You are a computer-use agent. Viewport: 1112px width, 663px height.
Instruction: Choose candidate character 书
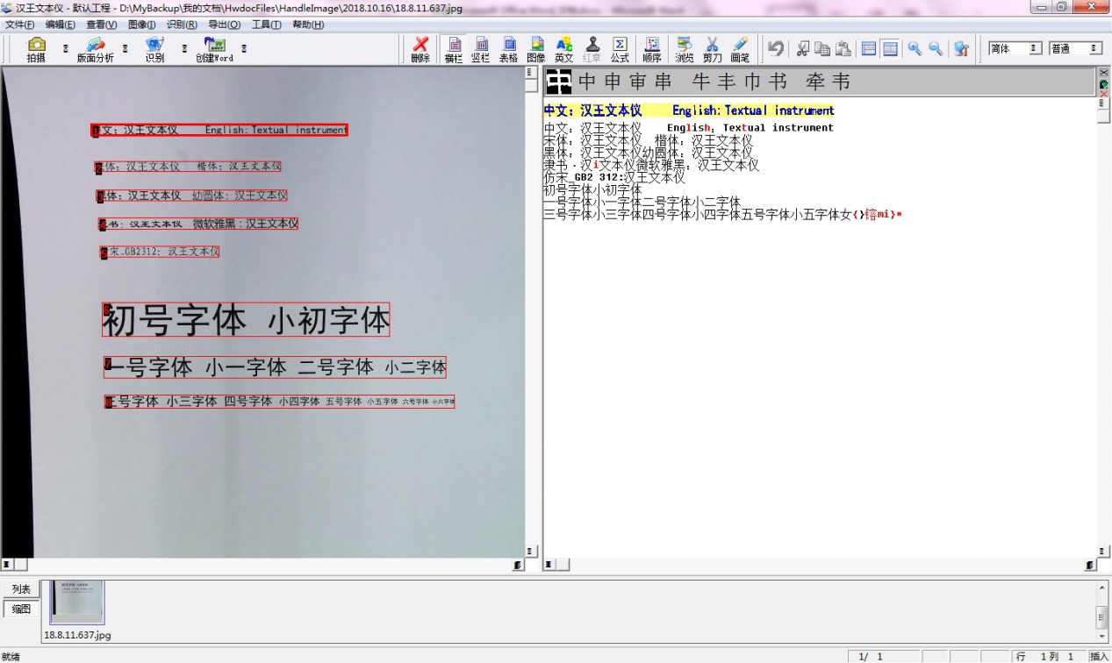778,82
